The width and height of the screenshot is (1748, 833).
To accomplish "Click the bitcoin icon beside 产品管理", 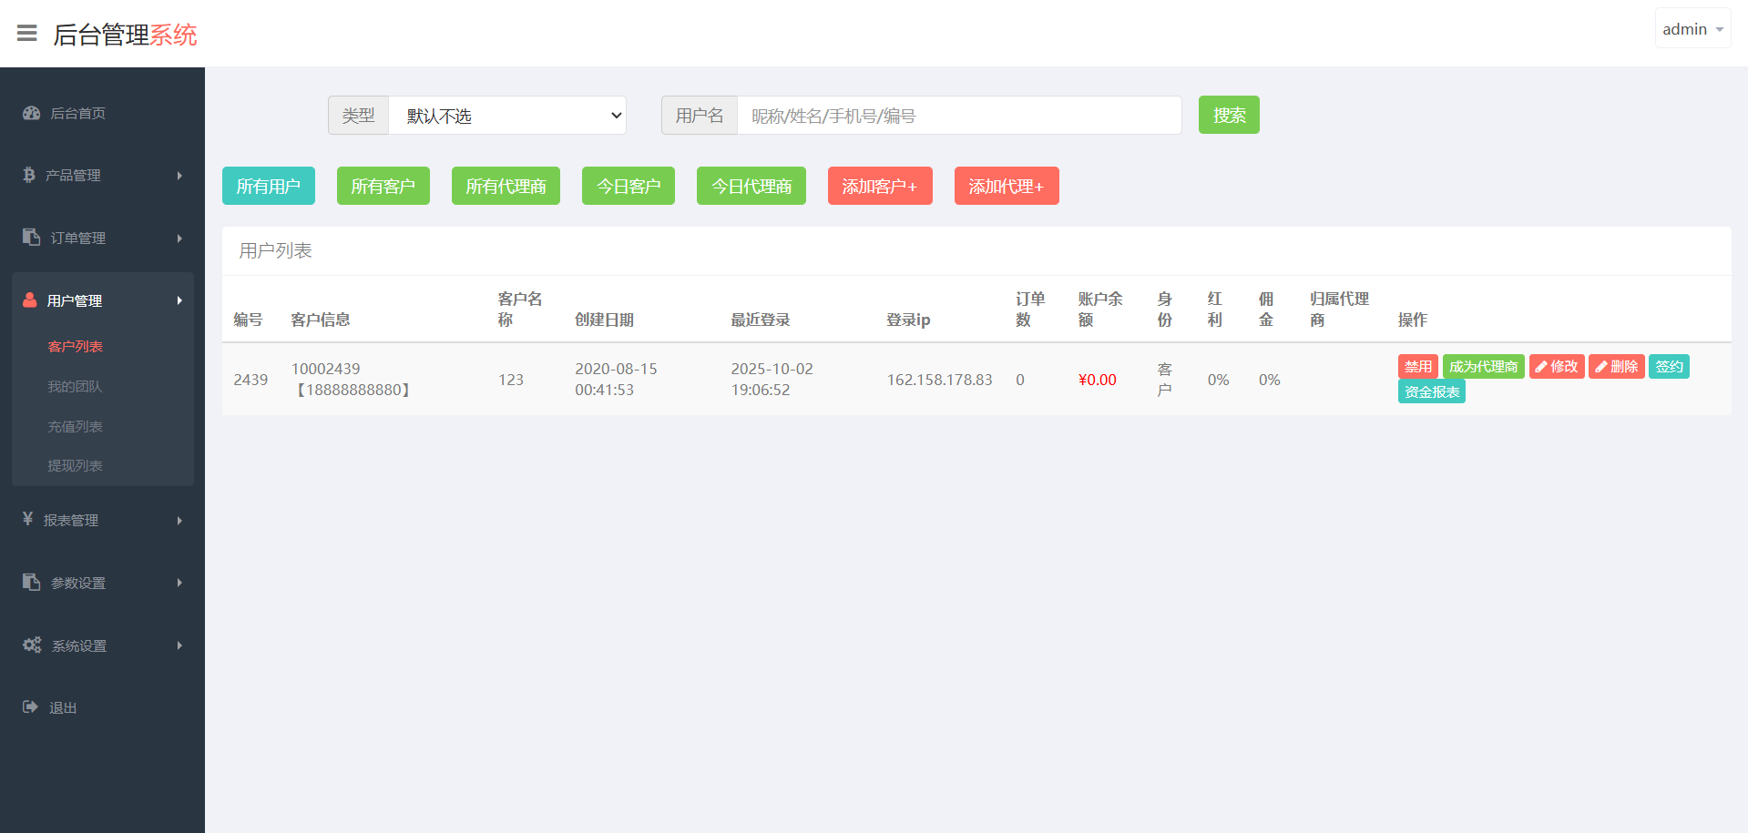I will point(29,175).
